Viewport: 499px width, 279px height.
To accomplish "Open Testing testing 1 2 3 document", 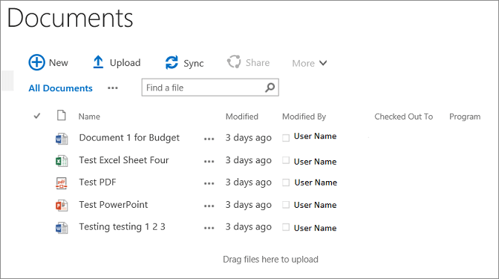I will click(x=123, y=227).
